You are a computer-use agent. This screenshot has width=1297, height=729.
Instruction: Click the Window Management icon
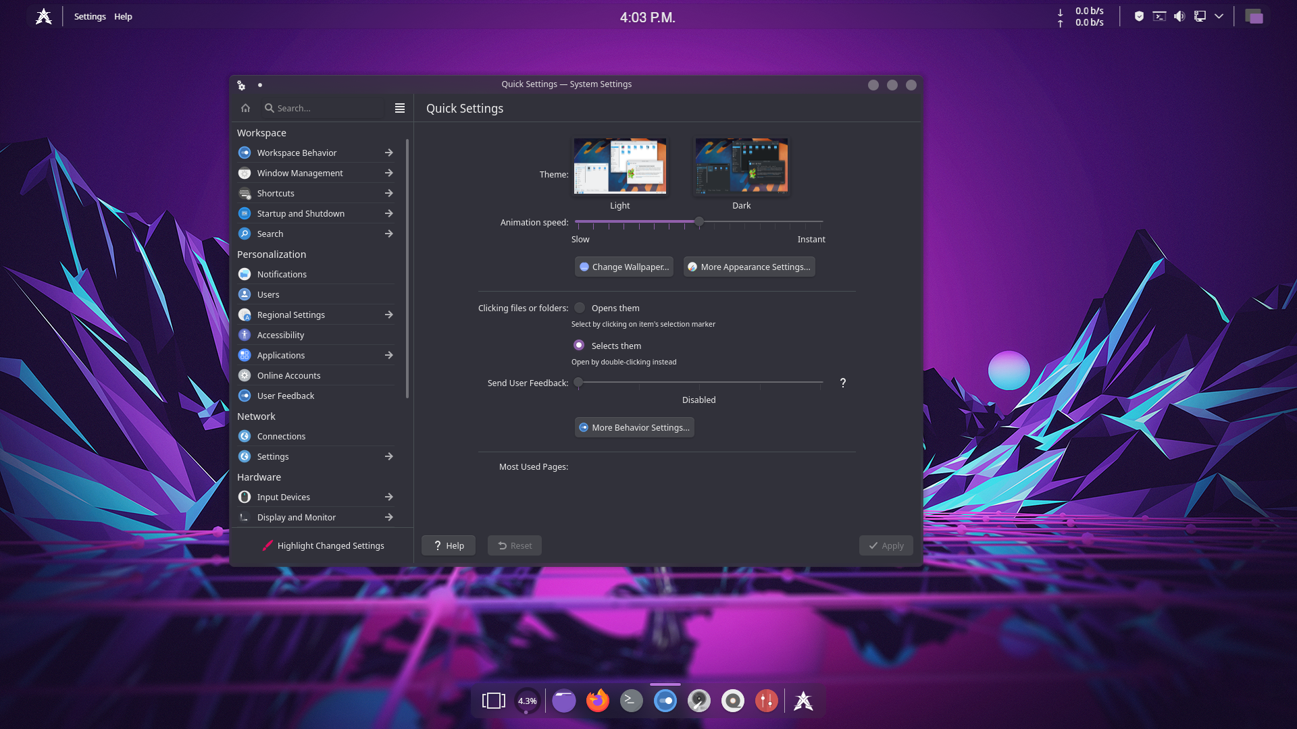pyautogui.click(x=245, y=173)
